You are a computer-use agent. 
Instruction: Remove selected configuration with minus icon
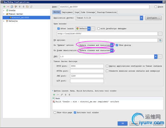coord(8,7)
